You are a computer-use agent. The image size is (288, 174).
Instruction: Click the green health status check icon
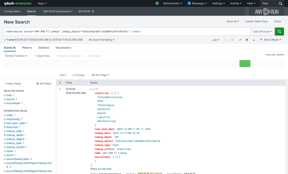pyautogui.click(x=157, y=3)
